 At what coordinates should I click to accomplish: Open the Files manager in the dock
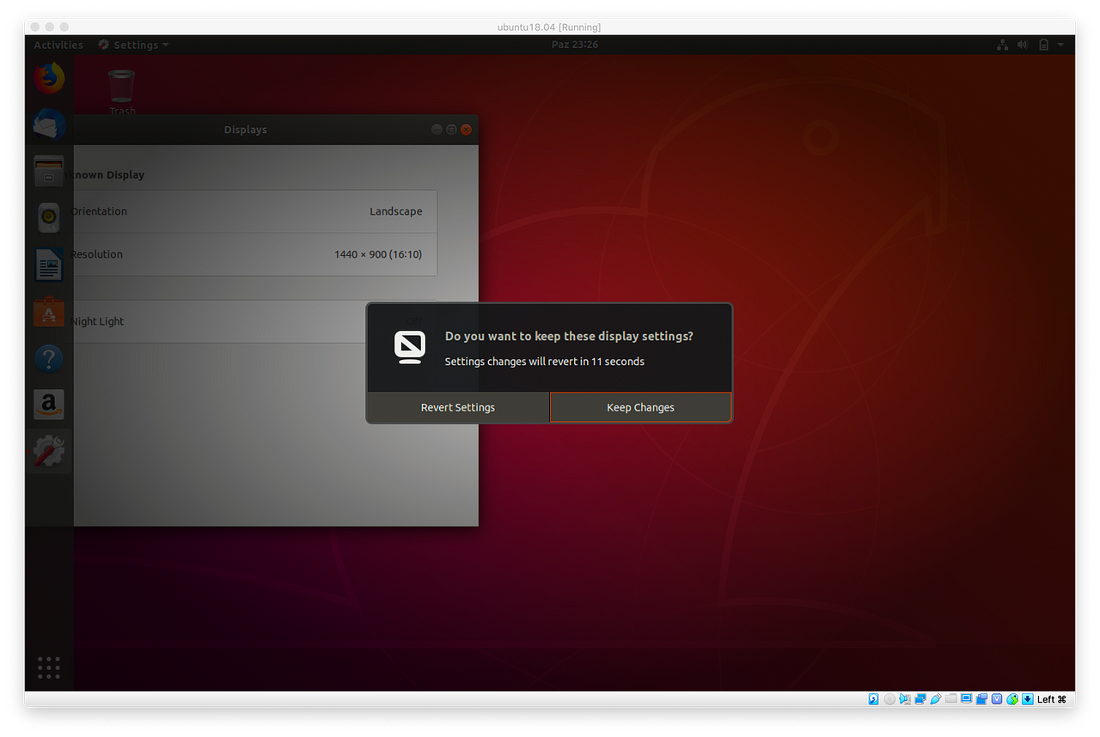point(49,171)
